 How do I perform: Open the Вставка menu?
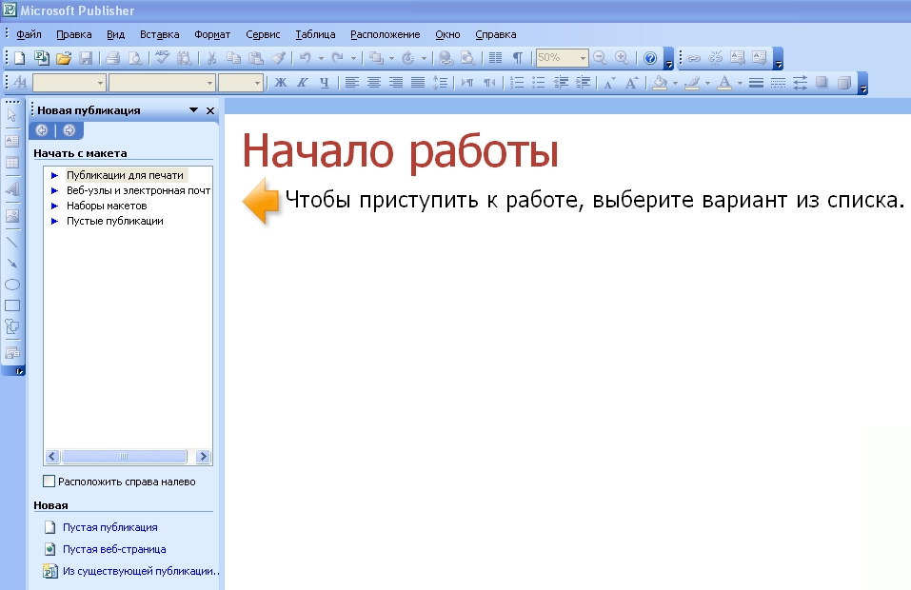tap(159, 34)
